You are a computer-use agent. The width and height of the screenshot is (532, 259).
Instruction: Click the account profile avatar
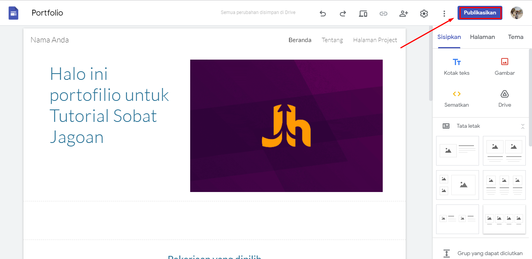pos(517,13)
